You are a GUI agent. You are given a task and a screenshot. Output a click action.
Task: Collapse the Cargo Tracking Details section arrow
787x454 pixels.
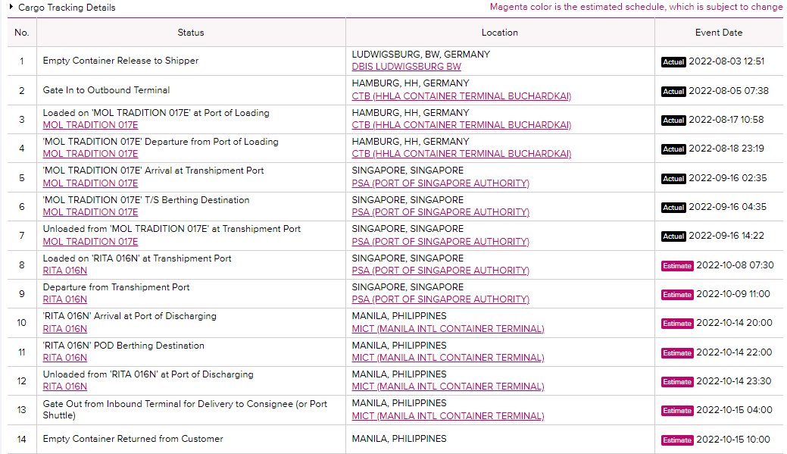tap(11, 7)
